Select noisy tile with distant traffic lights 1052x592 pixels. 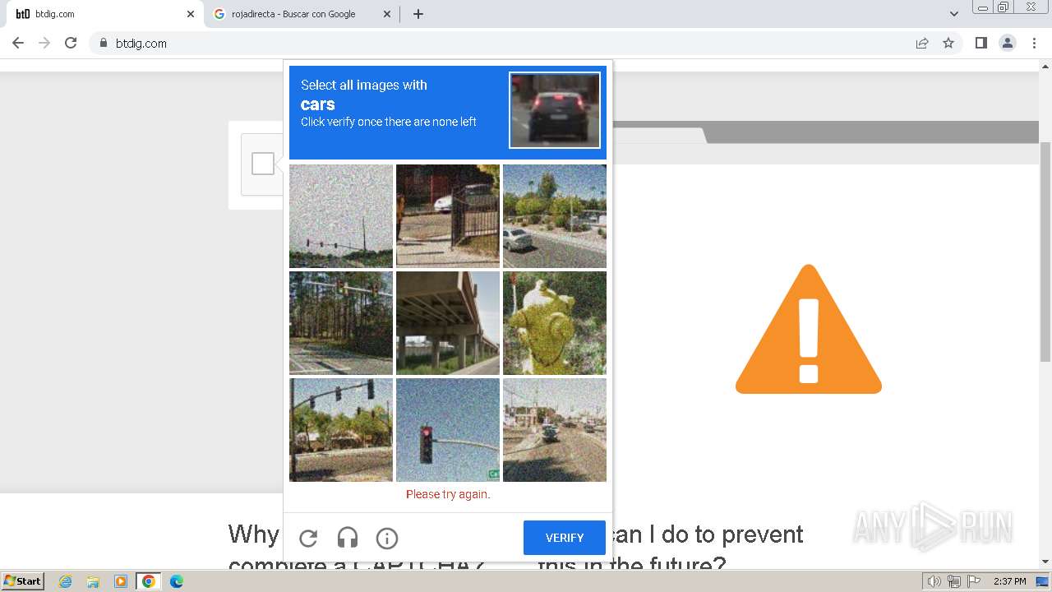click(x=341, y=216)
